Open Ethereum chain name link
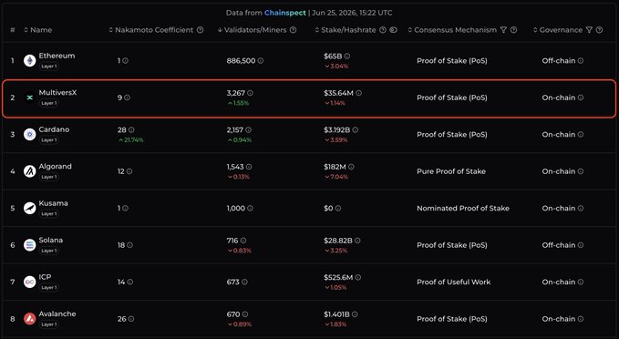This screenshot has height=339, width=619. (57, 56)
